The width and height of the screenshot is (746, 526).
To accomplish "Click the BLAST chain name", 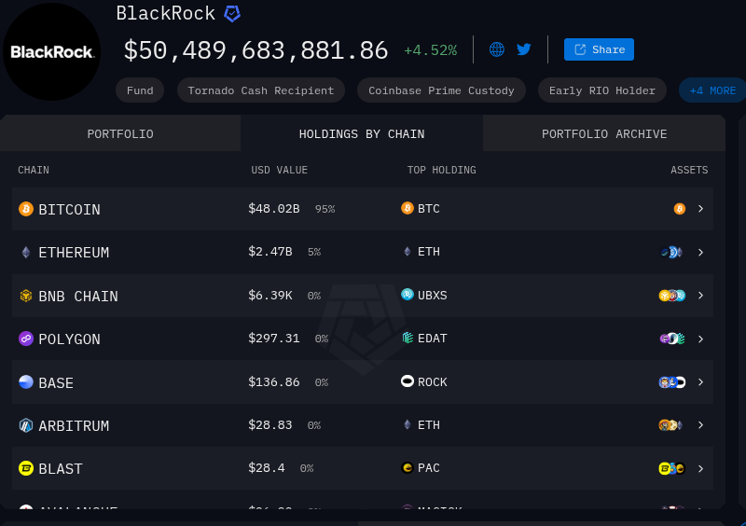I will click(61, 469).
